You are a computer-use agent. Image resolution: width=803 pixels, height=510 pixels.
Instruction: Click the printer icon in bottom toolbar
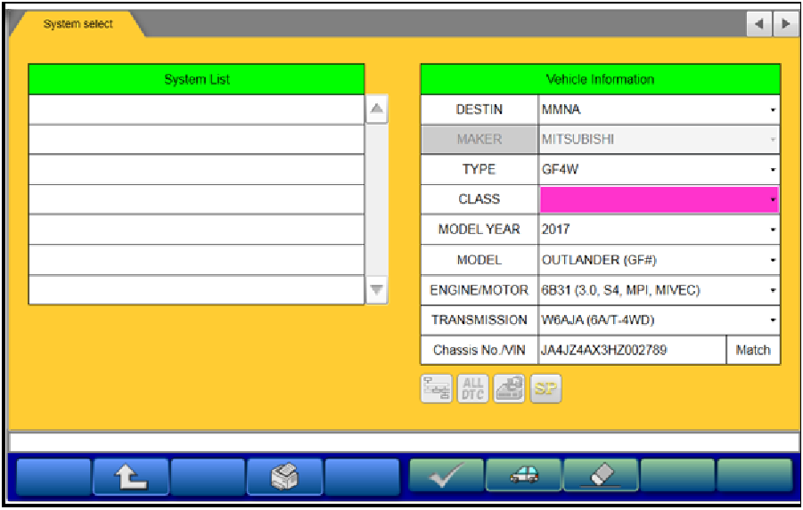(284, 476)
